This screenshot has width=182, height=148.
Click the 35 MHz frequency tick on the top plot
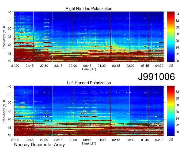[10, 20]
